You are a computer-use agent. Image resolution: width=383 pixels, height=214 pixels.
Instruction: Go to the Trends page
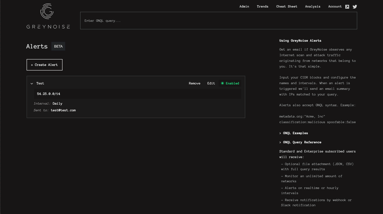click(262, 6)
